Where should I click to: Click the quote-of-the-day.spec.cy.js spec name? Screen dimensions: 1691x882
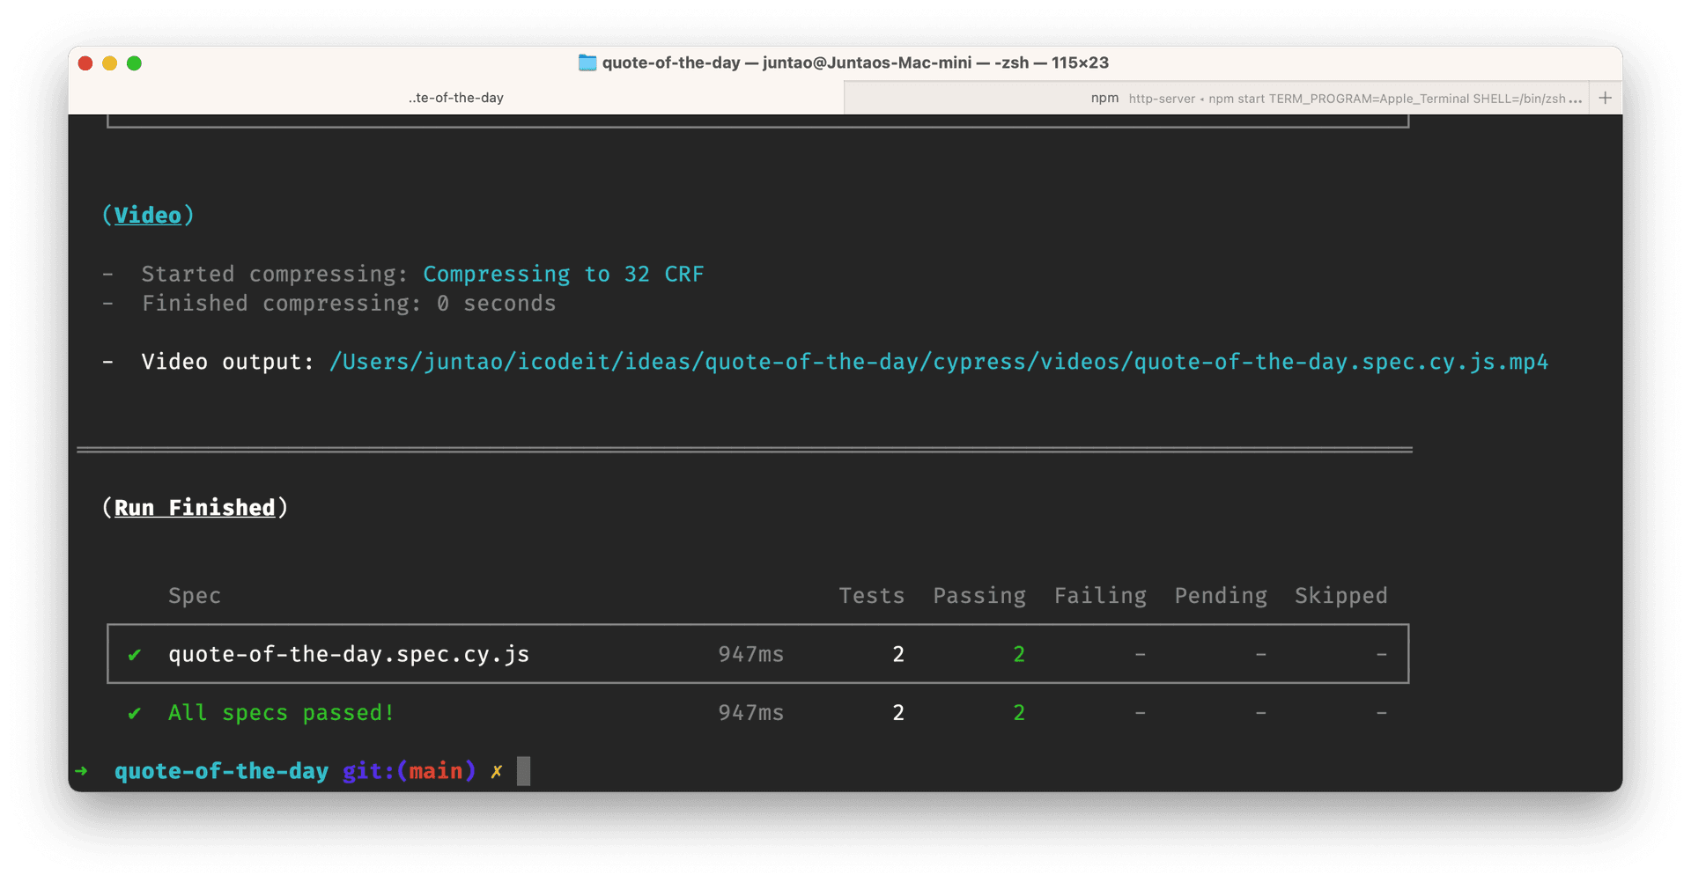[349, 654]
